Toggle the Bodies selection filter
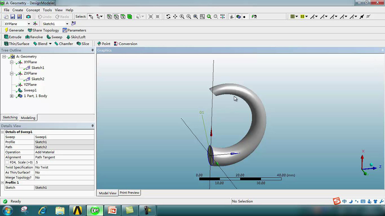The image size is (385, 216). coord(130,17)
